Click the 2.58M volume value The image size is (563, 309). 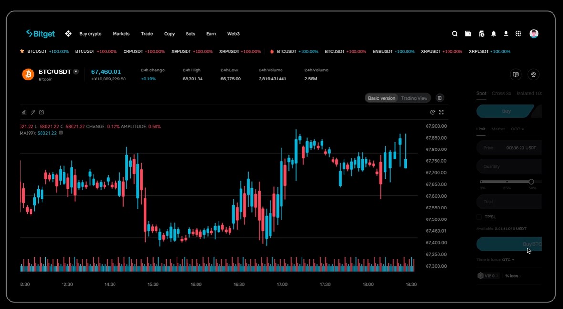(311, 79)
